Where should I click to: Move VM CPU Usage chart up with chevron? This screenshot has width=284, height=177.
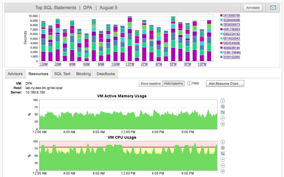[222, 159]
